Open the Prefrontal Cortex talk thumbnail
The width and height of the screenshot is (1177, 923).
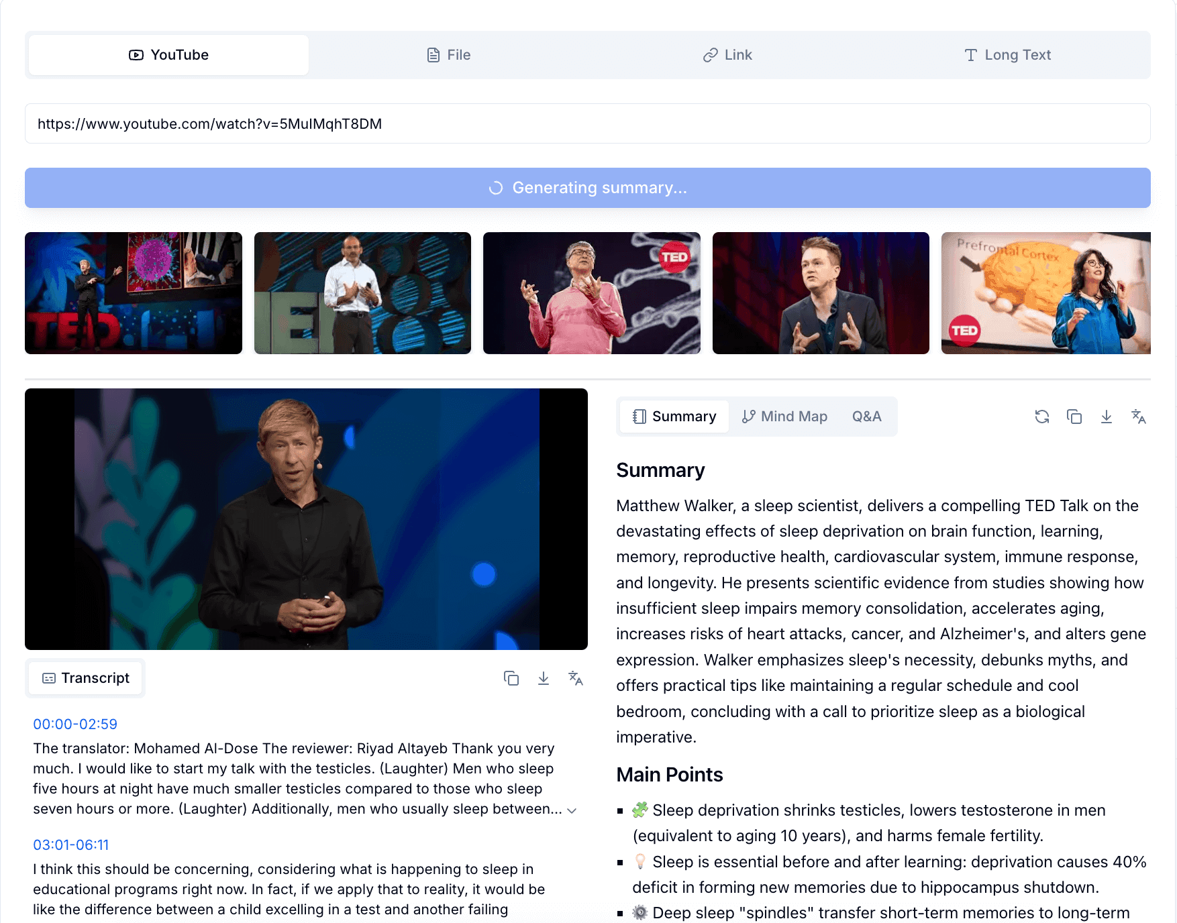coord(1045,293)
